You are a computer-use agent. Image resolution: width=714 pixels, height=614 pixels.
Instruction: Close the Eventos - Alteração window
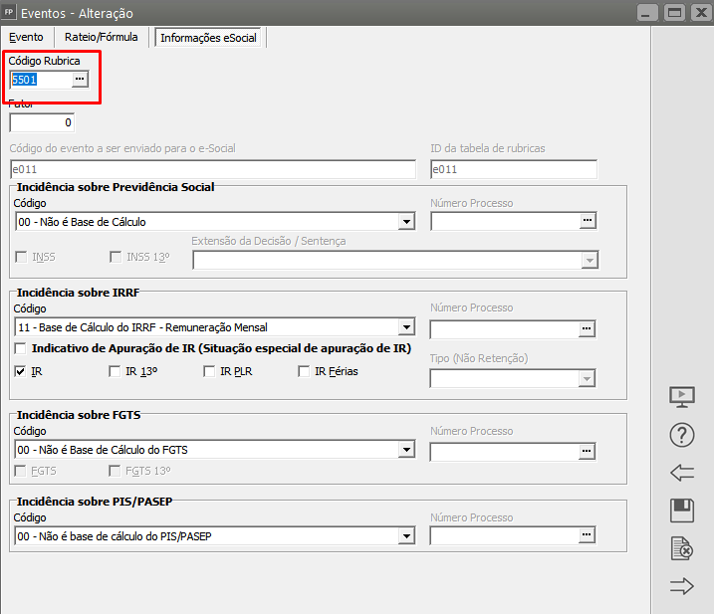pyautogui.click(x=702, y=12)
